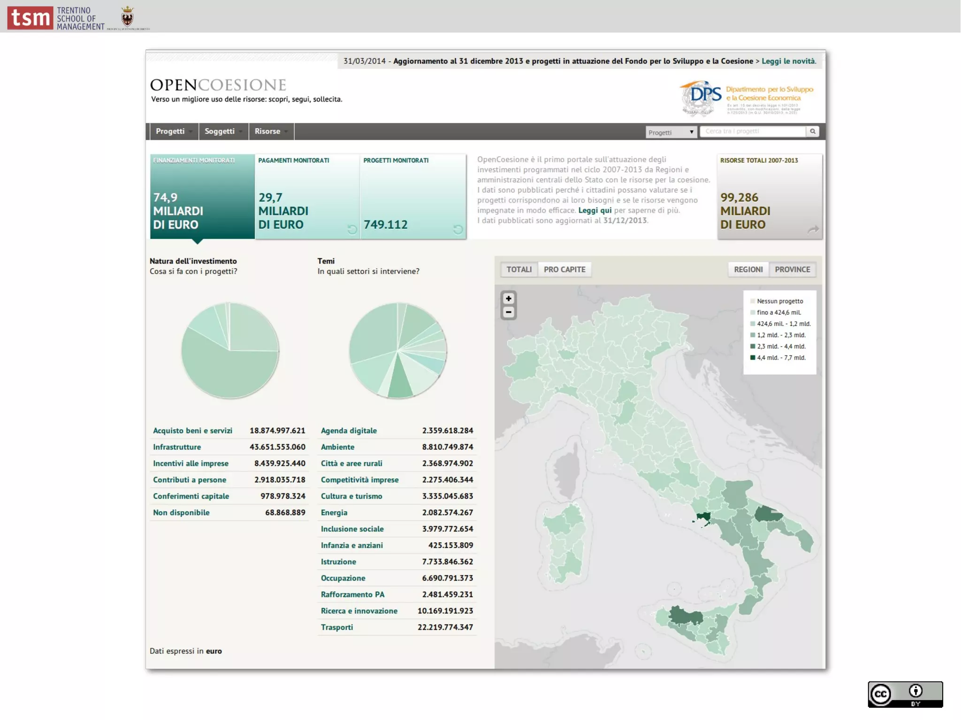The width and height of the screenshot is (961, 720).
Task: Follow the Leggi le novità link
Action: pos(788,61)
